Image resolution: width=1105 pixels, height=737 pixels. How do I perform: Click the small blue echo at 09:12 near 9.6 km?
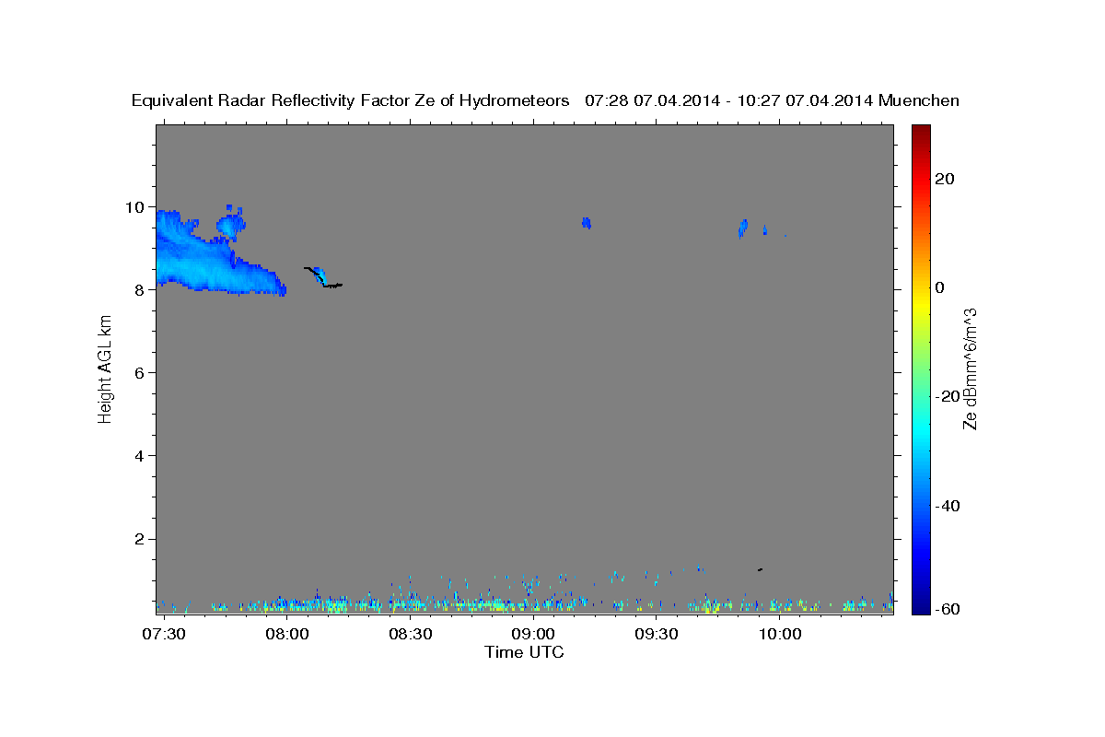click(587, 223)
